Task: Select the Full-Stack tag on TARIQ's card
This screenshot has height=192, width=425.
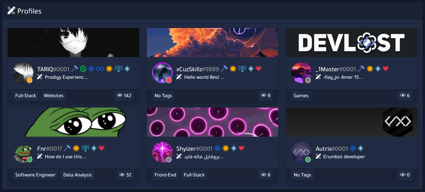Action: click(x=26, y=96)
